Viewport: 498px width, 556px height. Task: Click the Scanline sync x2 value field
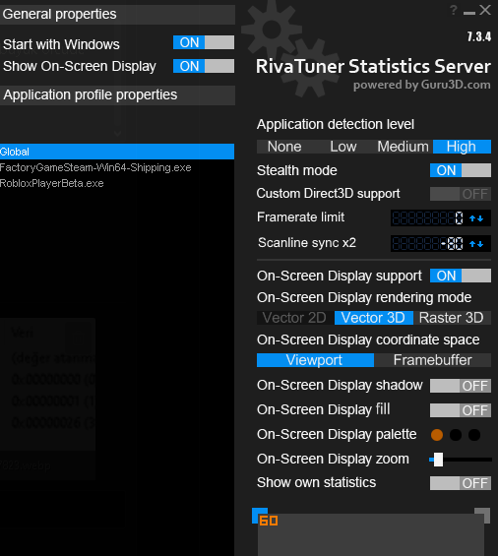(x=428, y=244)
